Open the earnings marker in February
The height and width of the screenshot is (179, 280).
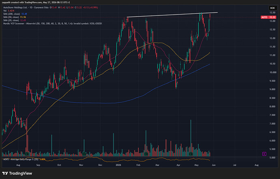tap(146, 154)
